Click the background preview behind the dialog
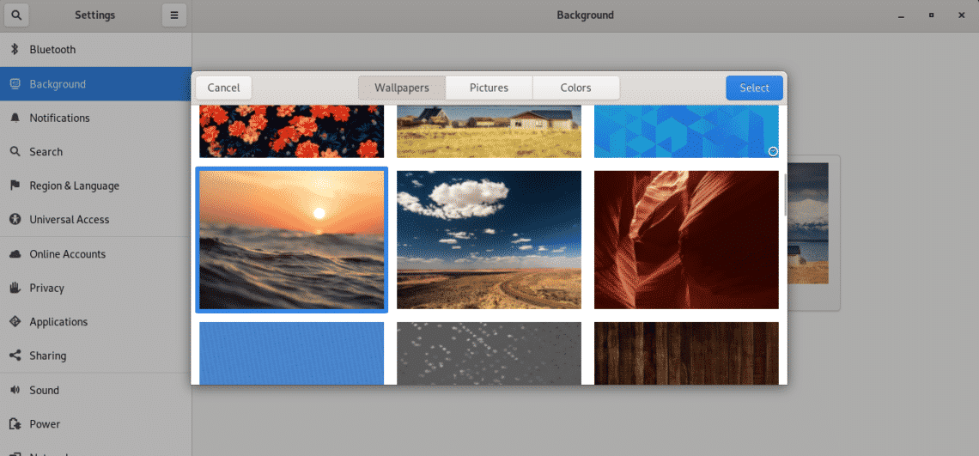979x456 pixels. click(812, 233)
